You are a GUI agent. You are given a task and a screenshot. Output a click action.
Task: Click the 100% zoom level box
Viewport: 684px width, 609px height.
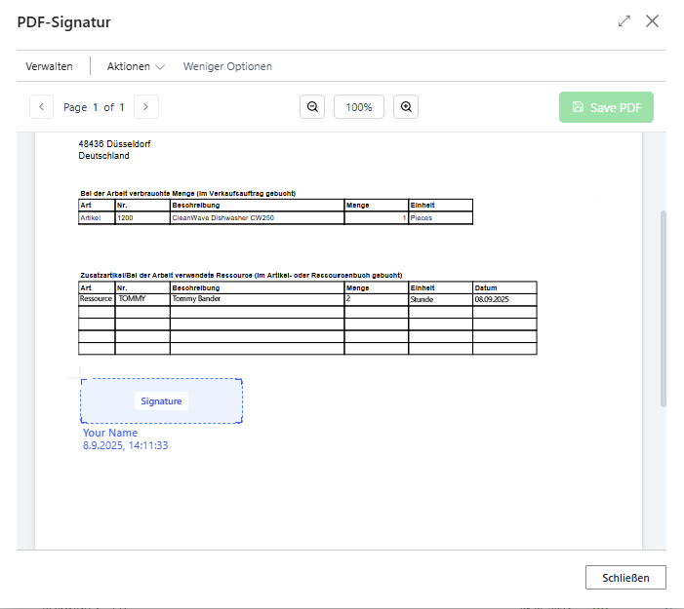359,107
